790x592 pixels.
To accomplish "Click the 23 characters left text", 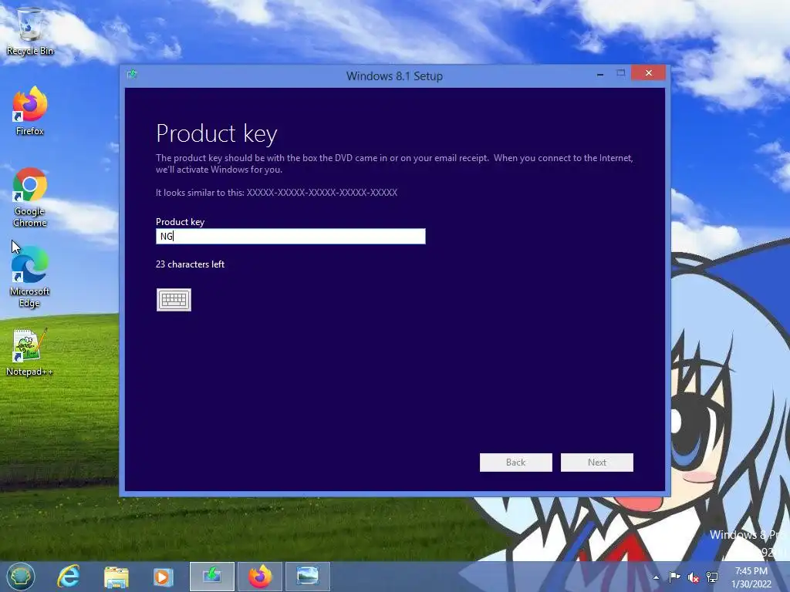I will (190, 264).
